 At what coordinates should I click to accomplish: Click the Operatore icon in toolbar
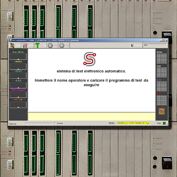click(x=132, y=46)
